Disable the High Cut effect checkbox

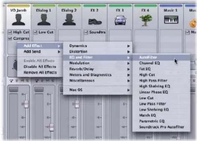pos(10,32)
